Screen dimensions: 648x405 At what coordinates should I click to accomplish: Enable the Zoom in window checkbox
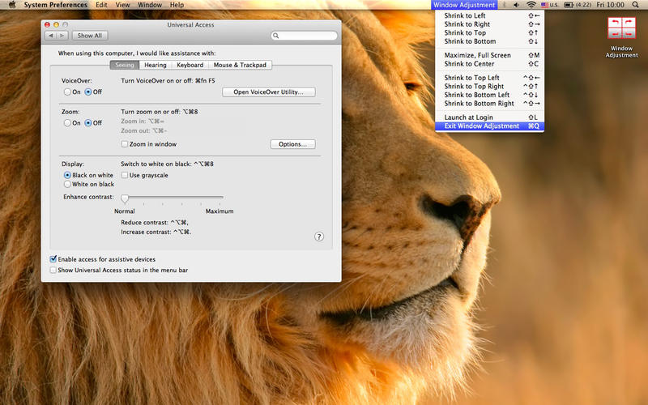[x=125, y=144]
